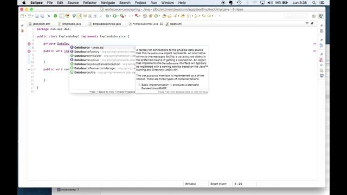The image size is (347, 195).
Task: Click the Open Type toolbar icon
Action: tap(164, 16)
